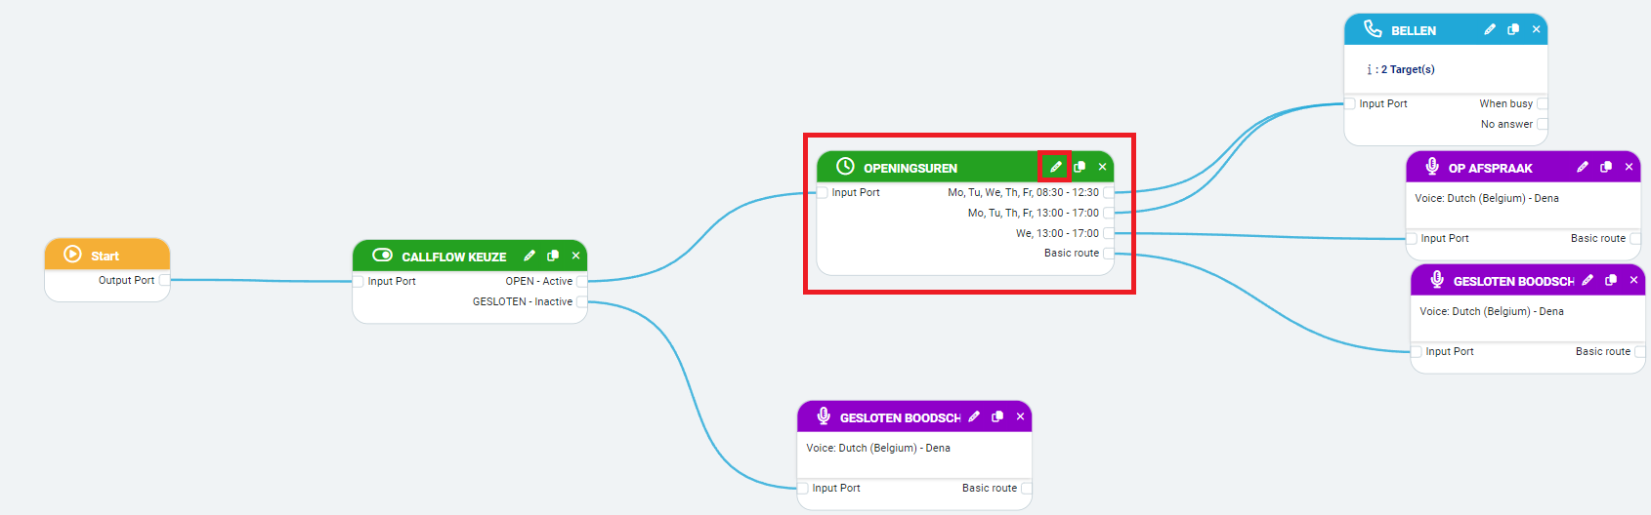
Task: Copy the OP AFSPRAAK node
Action: point(1606,167)
